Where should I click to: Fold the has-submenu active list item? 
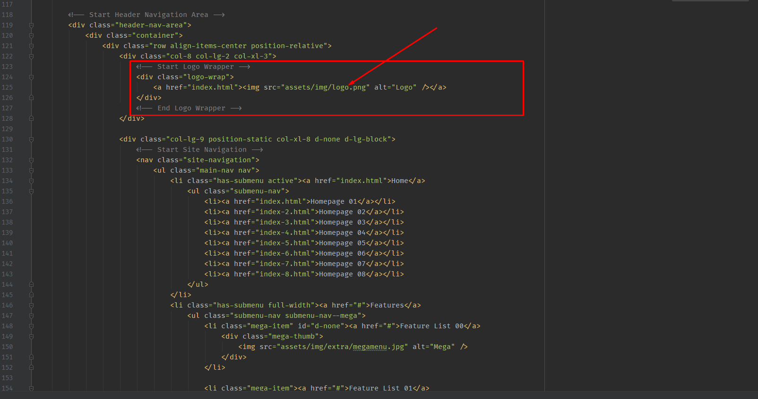(x=31, y=181)
